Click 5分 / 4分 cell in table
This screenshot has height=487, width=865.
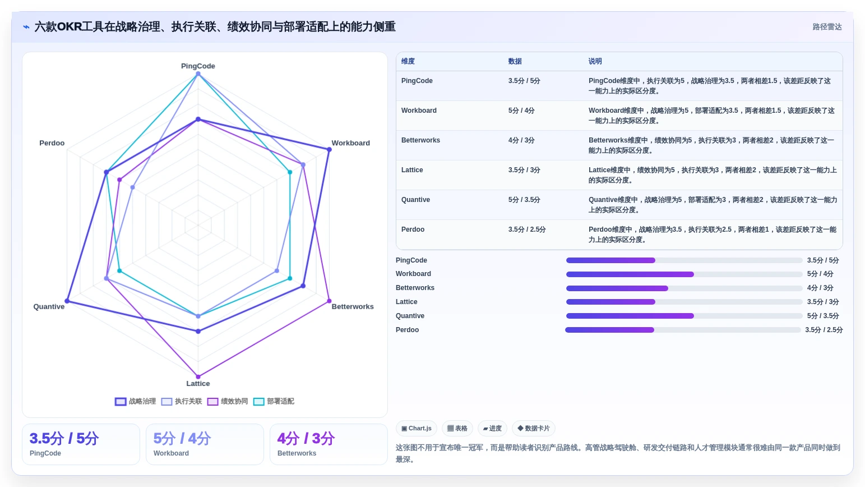pyautogui.click(x=521, y=111)
